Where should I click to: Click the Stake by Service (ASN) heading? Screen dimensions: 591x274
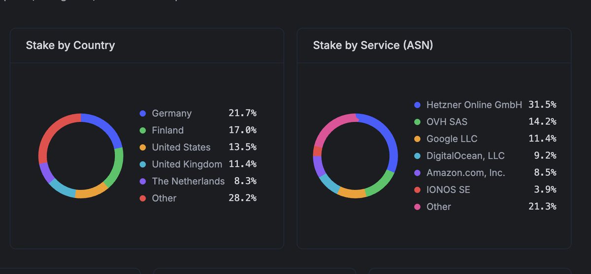pyautogui.click(x=373, y=46)
